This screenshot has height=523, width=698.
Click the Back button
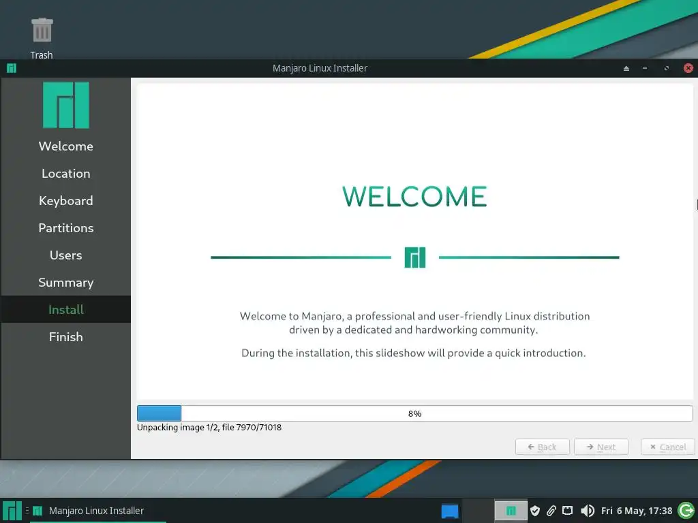[542, 447]
